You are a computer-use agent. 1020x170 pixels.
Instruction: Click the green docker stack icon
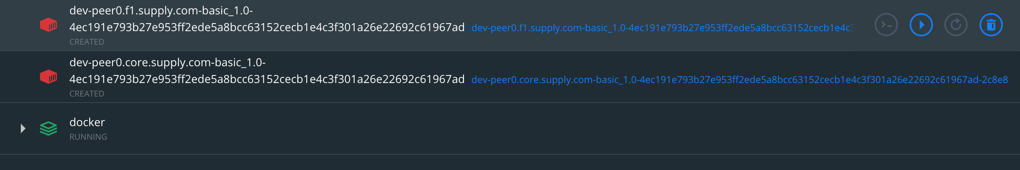pyautogui.click(x=48, y=128)
